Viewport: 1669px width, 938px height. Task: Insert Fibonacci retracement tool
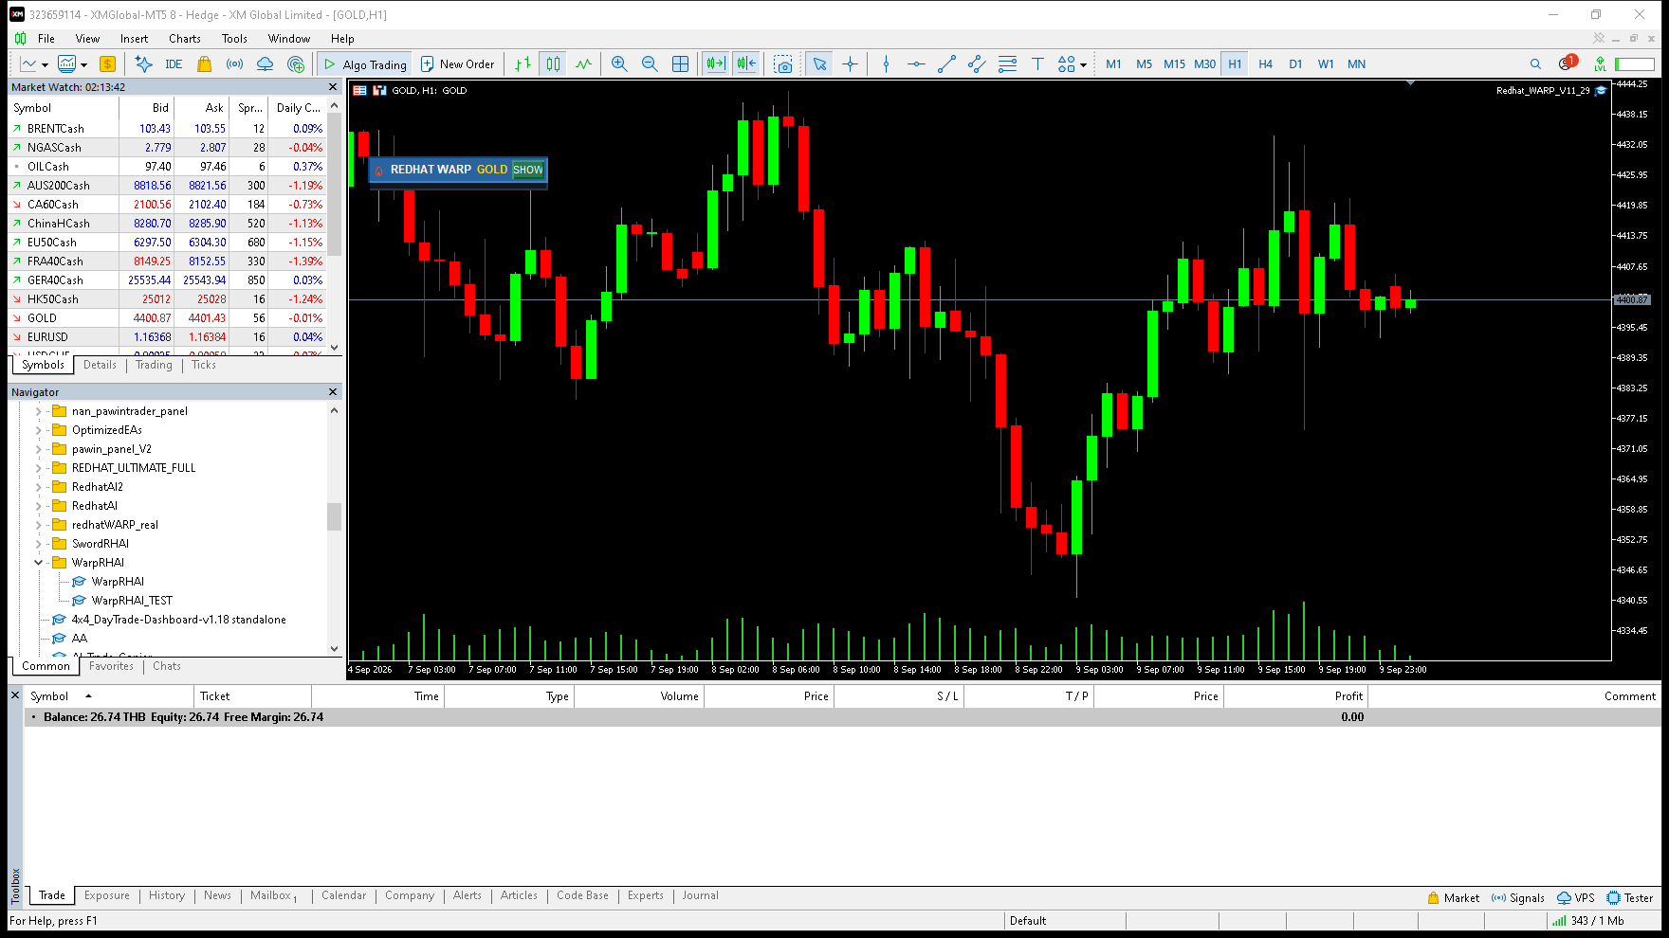click(1007, 64)
